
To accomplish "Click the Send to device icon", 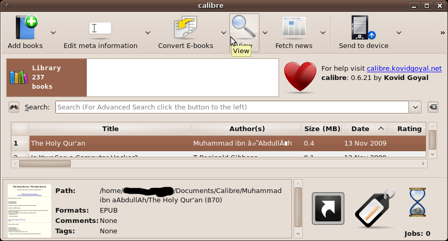I will coord(363,28).
